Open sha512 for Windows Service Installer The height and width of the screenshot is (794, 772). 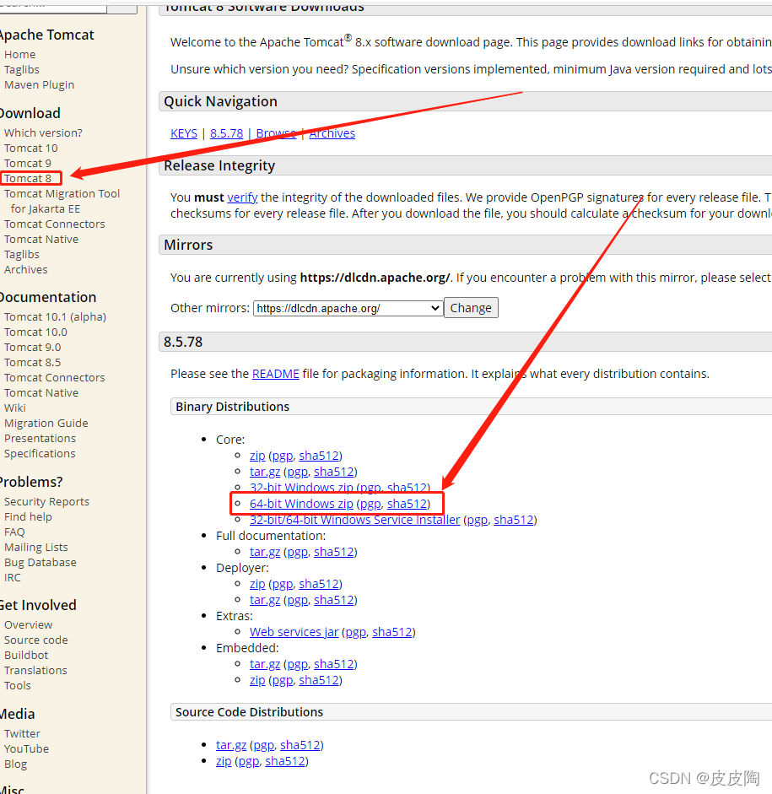[513, 520]
